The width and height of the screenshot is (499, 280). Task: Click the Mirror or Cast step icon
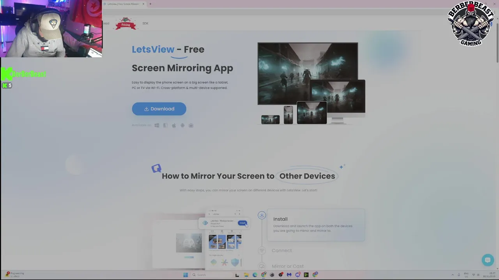(x=262, y=266)
